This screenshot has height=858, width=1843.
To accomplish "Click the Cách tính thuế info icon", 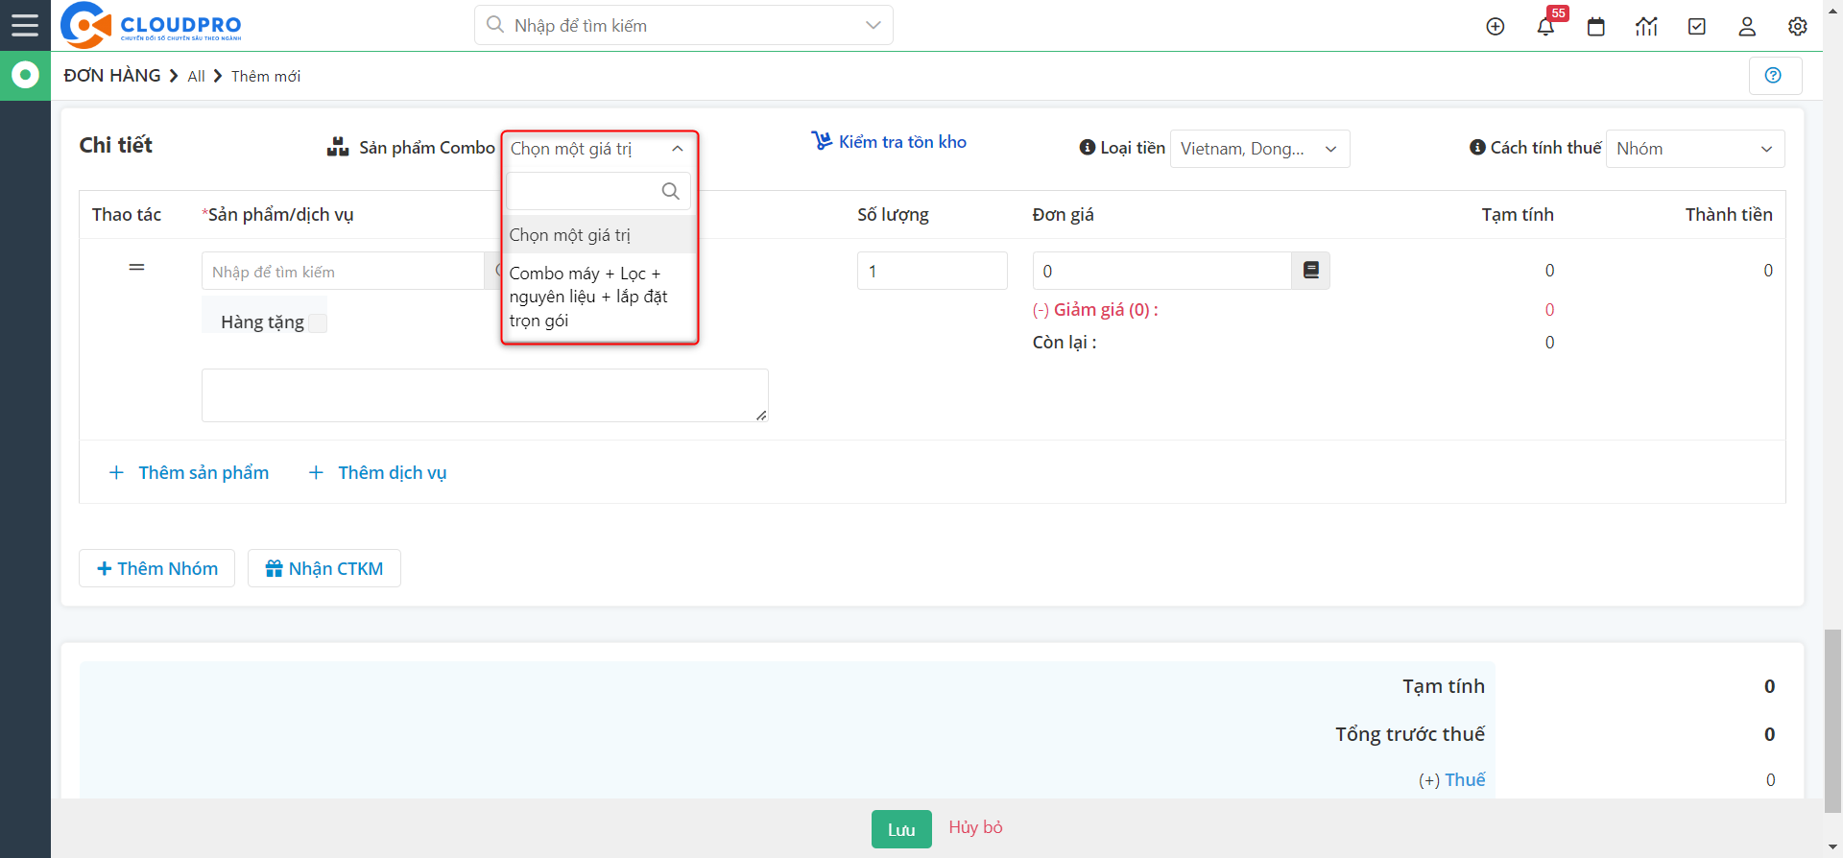I will 1477,148.
